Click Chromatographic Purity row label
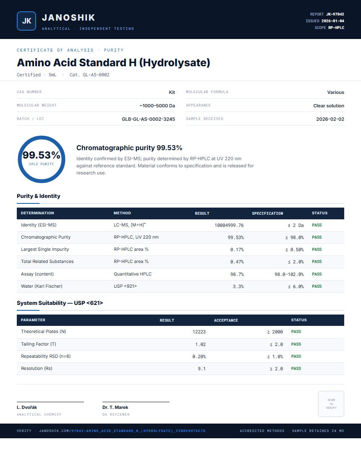 [x=46, y=237]
